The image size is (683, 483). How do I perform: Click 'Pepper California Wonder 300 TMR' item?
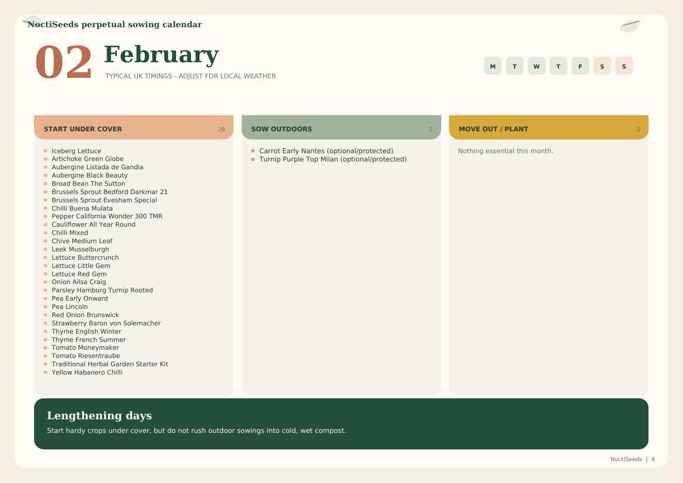click(x=107, y=216)
